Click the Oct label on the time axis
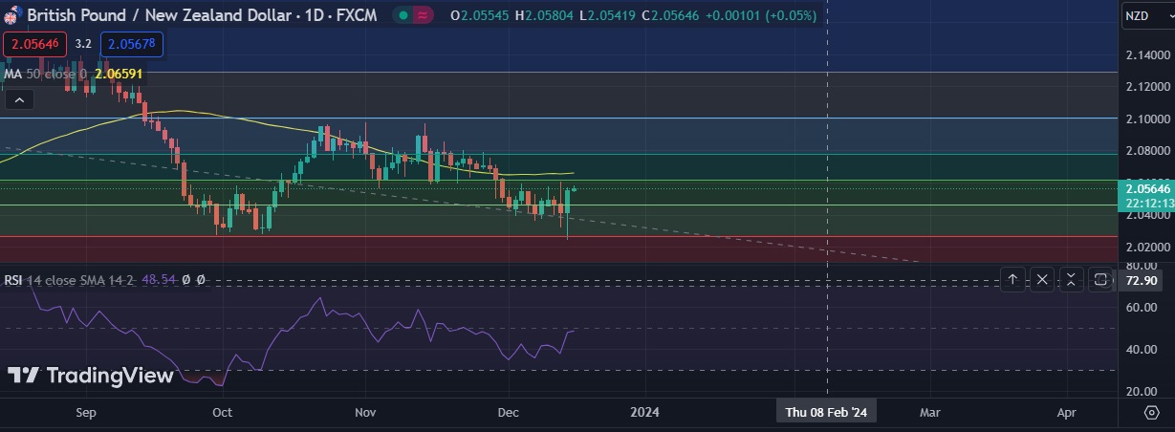The image size is (1175, 432). pyautogui.click(x=222, y=413)
